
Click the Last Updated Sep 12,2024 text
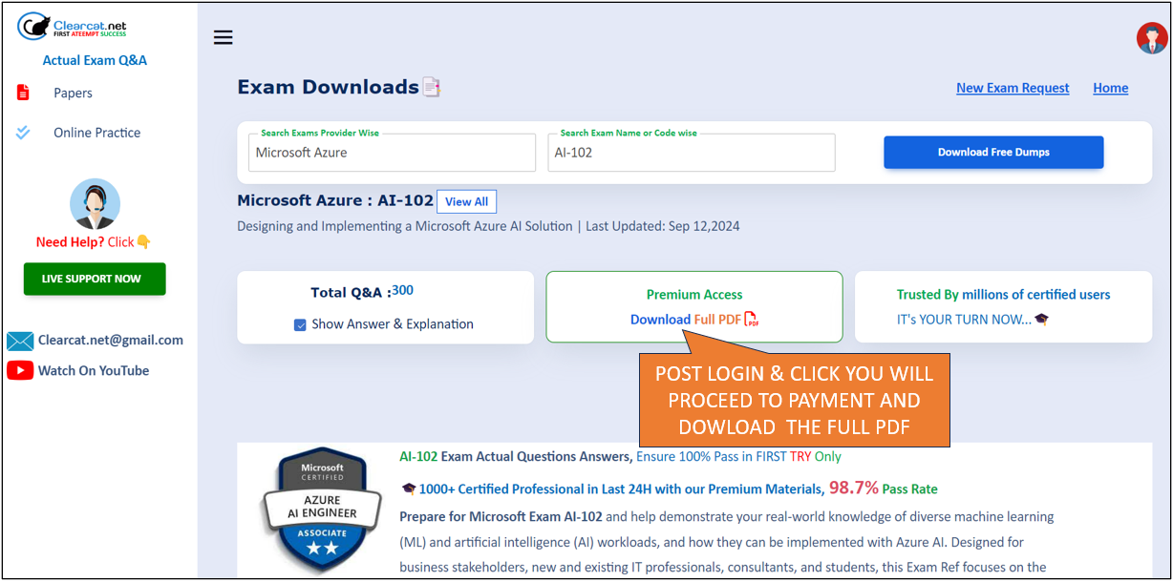[663, 226]
